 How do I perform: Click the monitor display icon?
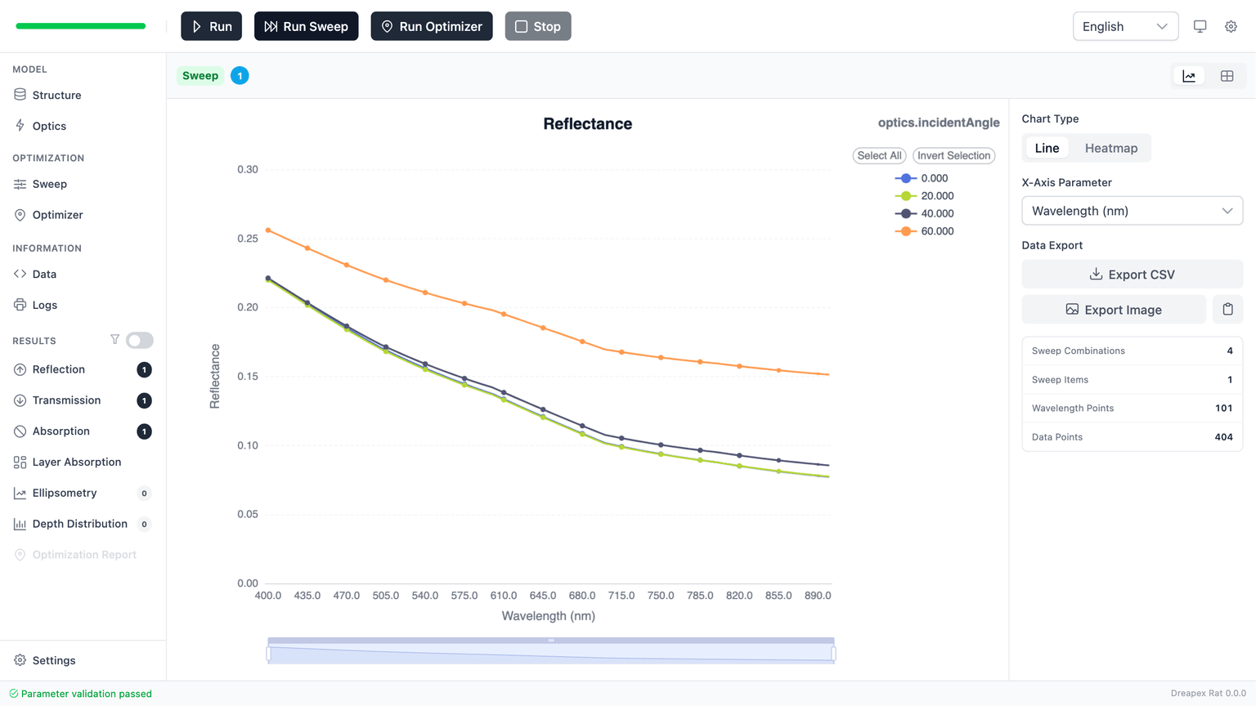click(x=1200, y=26)
